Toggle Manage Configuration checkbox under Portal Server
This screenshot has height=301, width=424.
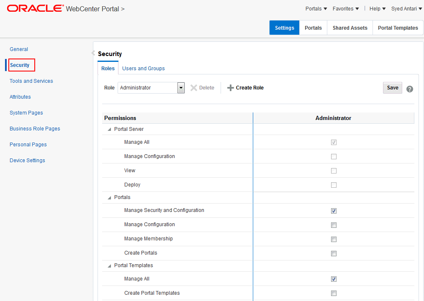[334, 157]
